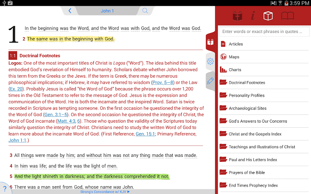Tap the red study-bible side tab
Screen dimensions: 311x194
(210, 42)
